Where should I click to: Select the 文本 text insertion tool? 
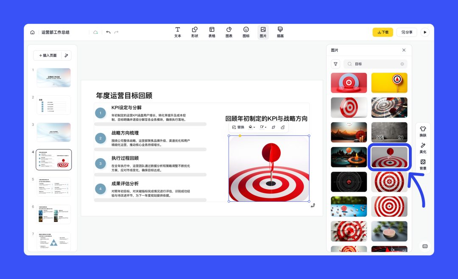click(x=178, y=32)
